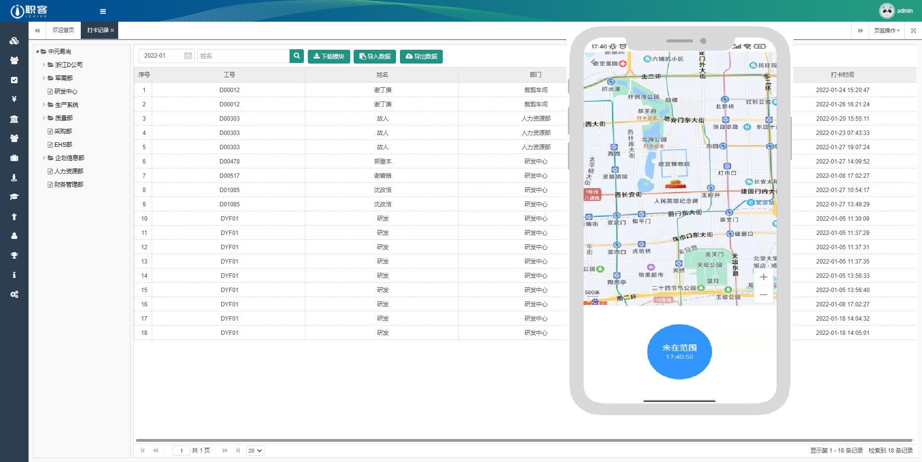Screen dimensions: 922x462
Task: Click the briefcase icon in sidebar
Action: coord(14,158)
